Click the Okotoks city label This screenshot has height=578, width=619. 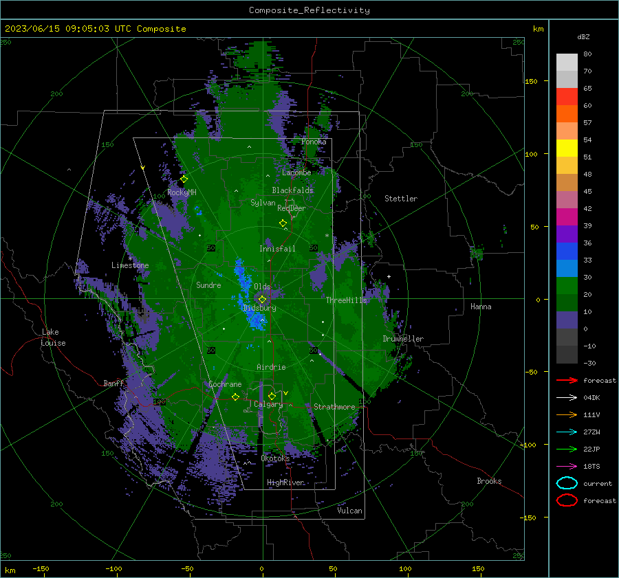(x=276, y=458)
